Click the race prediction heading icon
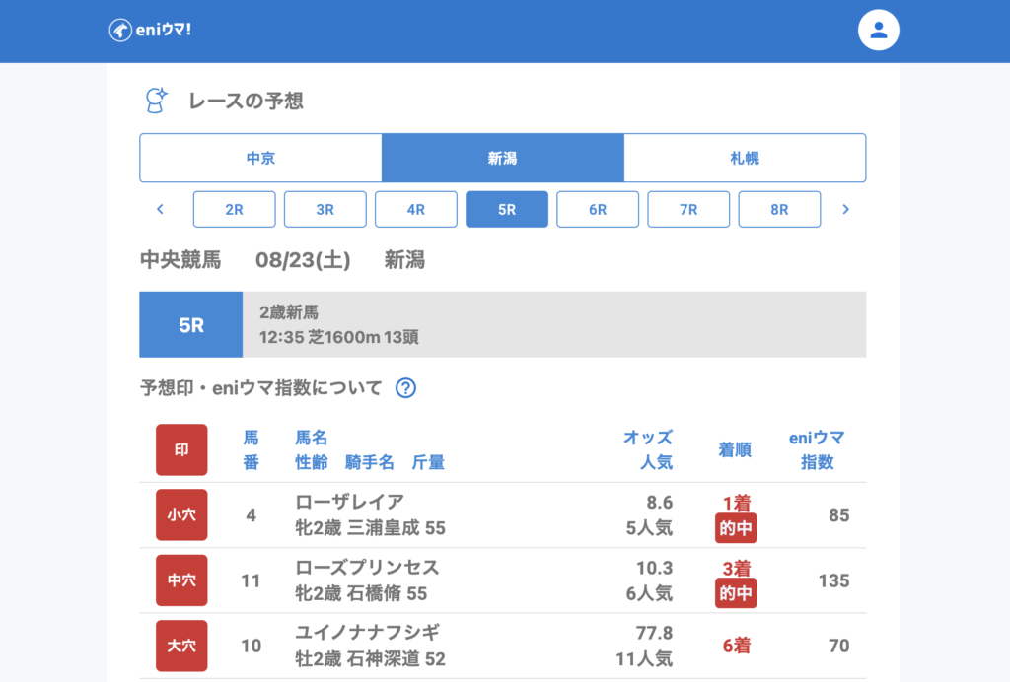The height and width of the screenshot is (682, 1010). (x=156, y=101)
